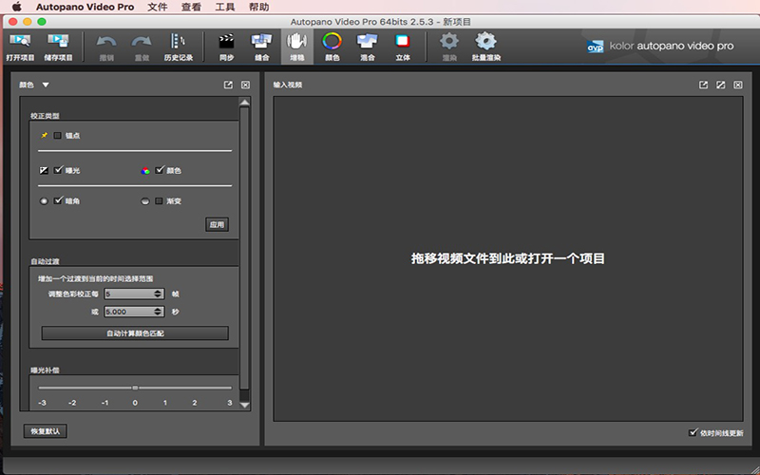The image size is (760, 475).
Task: Enable the 渐变 (gradient) checkbox
Action: pyautogui.click(x=159, y=200)
